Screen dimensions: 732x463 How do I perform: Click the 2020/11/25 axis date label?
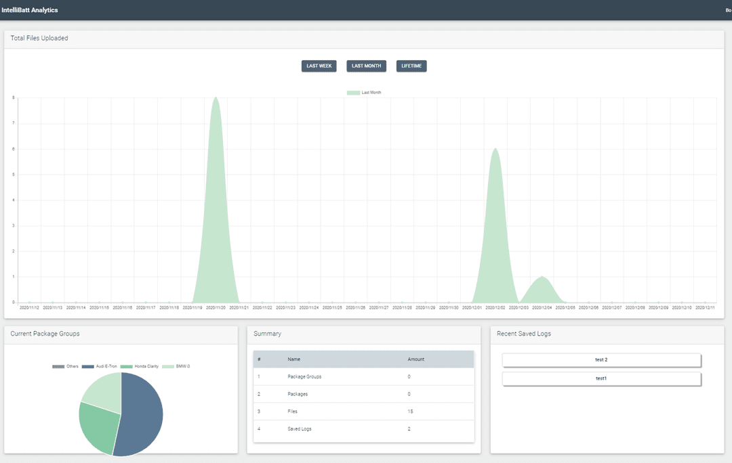(x=332, y=308)
